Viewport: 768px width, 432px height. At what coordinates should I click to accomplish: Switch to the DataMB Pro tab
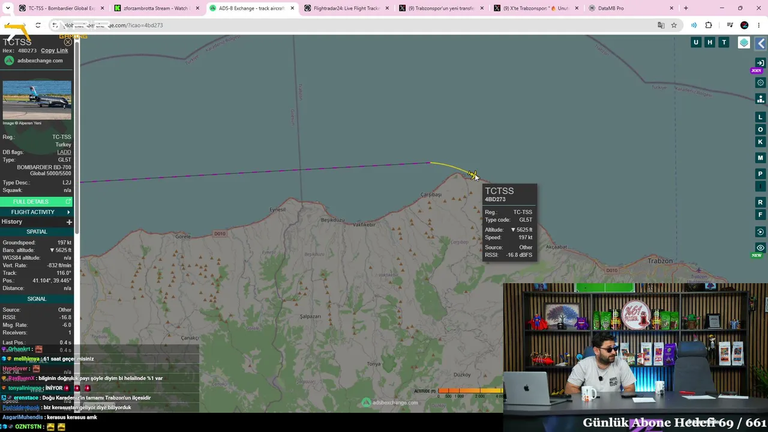point(630,8)
